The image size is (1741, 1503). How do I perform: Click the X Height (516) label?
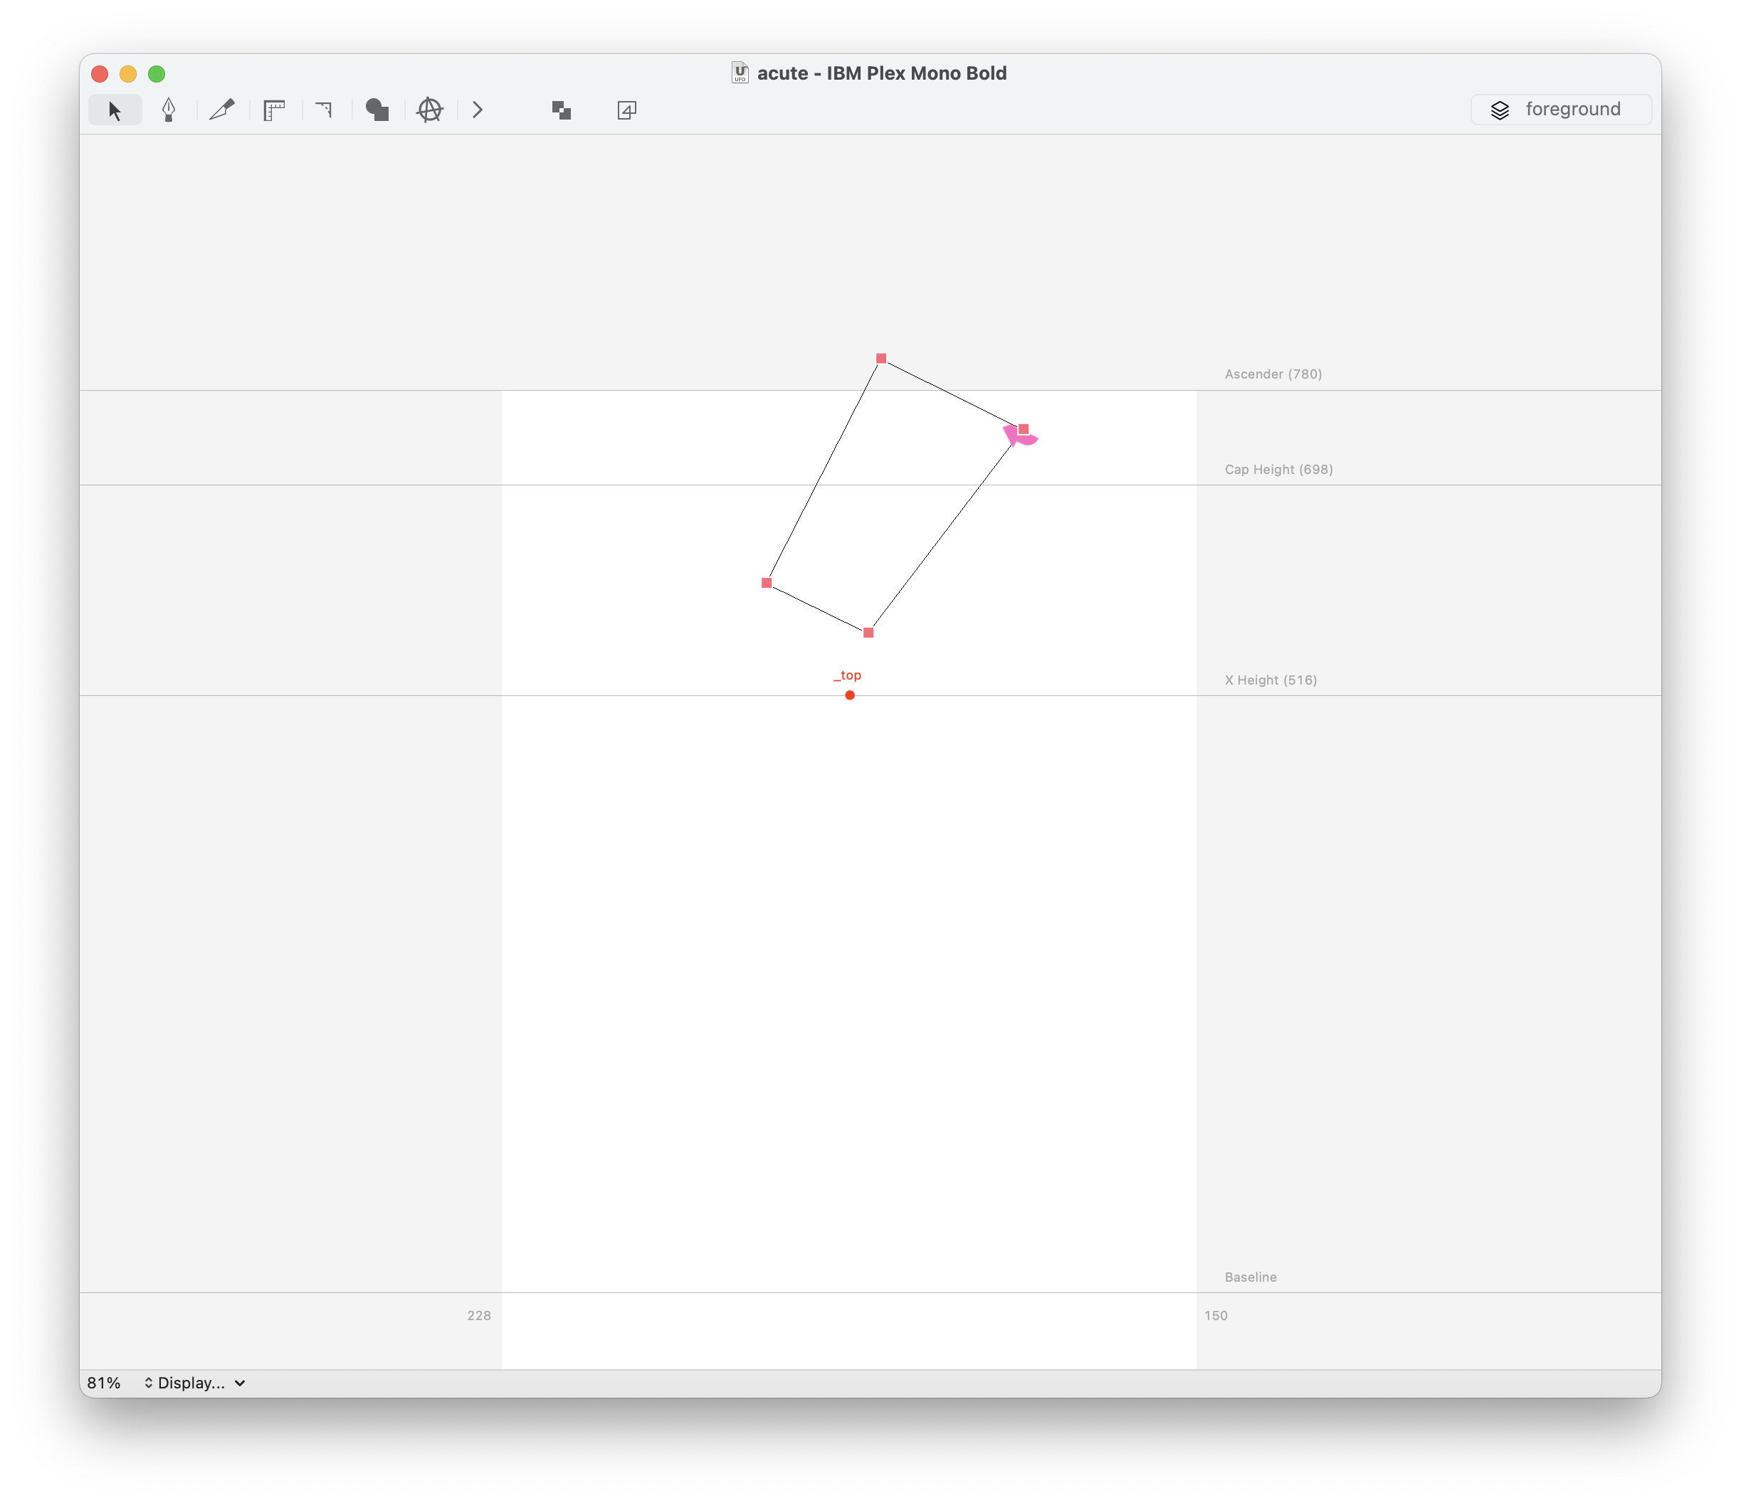[x=1271, y=680]
